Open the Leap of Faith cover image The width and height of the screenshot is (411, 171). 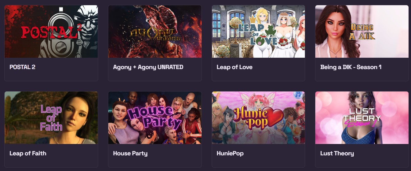(51, 118)
